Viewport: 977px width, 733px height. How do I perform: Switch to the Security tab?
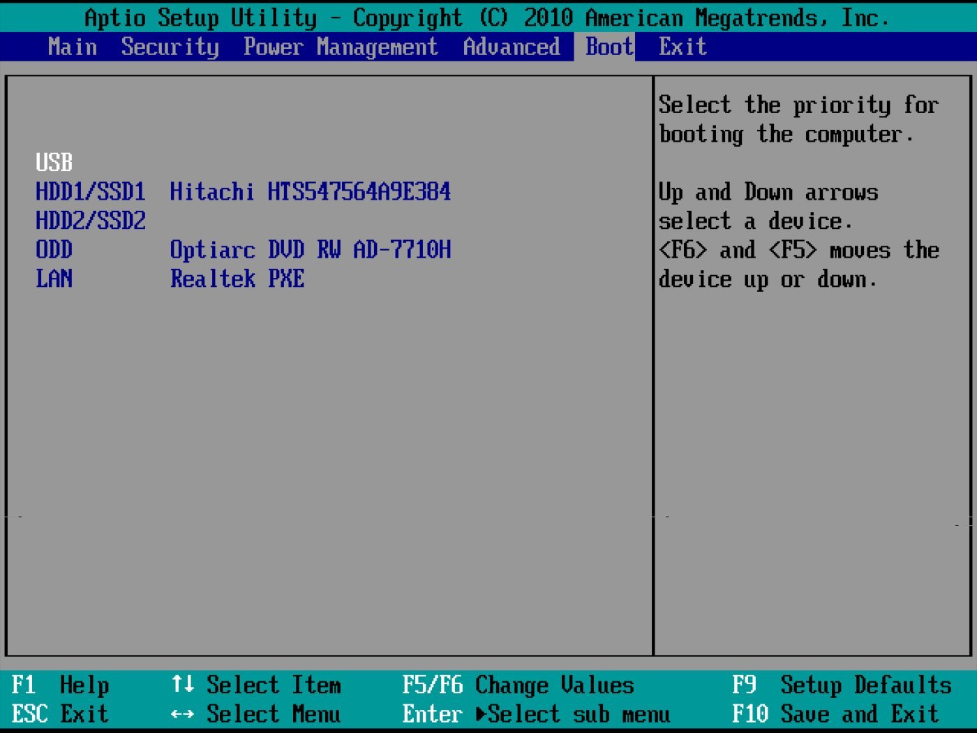[170, 47]
